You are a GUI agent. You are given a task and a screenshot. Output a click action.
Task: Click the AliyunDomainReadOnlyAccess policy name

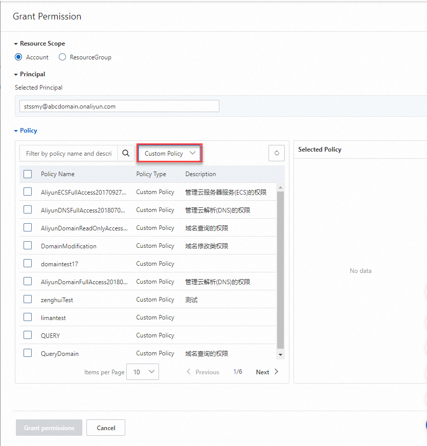pos(84,228)
